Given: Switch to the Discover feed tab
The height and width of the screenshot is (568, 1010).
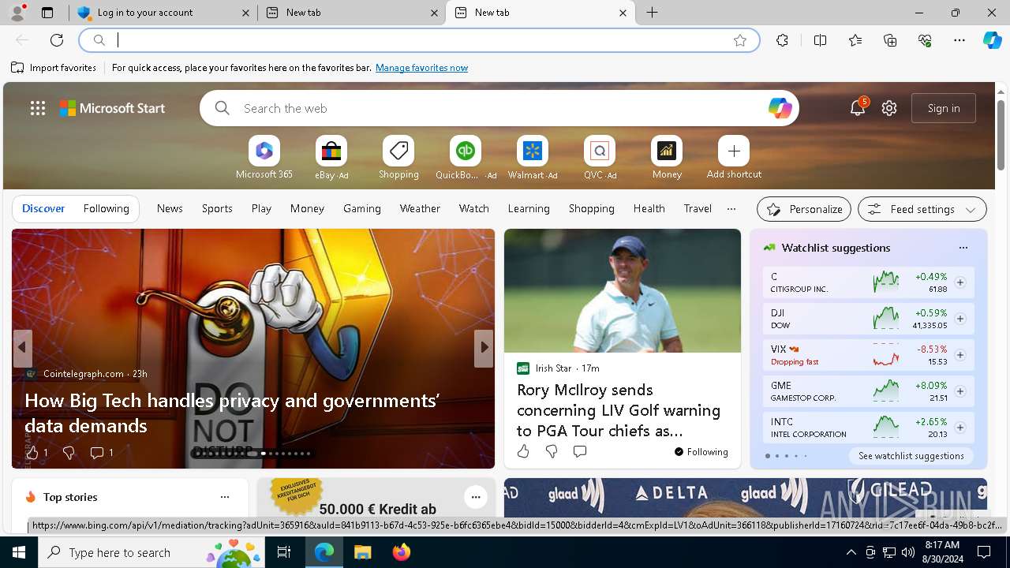Looking at the screenshot, I should 43,208.
